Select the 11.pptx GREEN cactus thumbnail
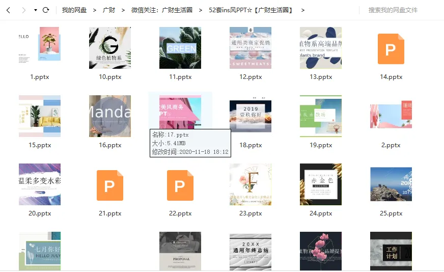The width and height of the screenshot is (444, 272). click(x=180, y=48)
